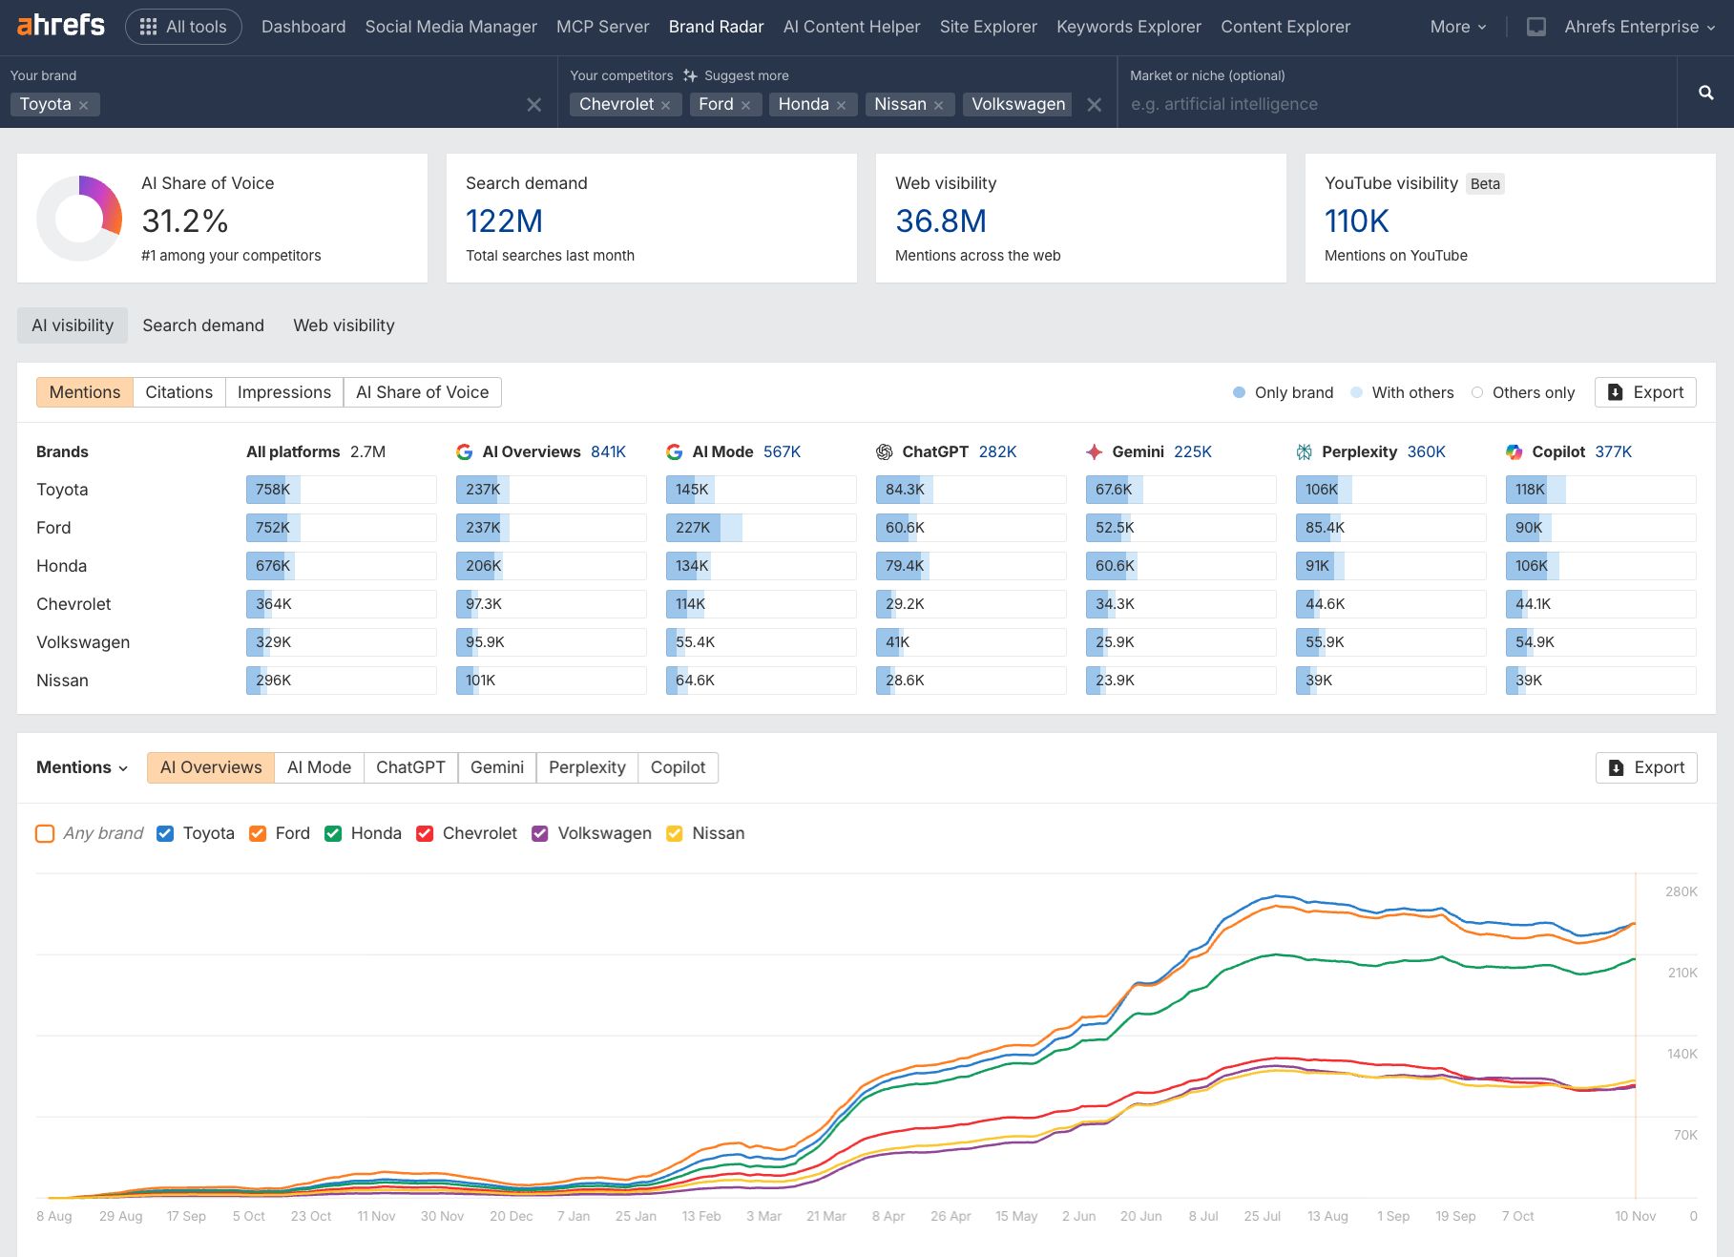Click the Market or niche input field
The height and width of the screenshot is (1257, 1734).
point(1336,104)
